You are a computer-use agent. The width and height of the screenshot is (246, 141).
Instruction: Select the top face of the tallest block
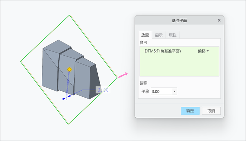[57, 46]
